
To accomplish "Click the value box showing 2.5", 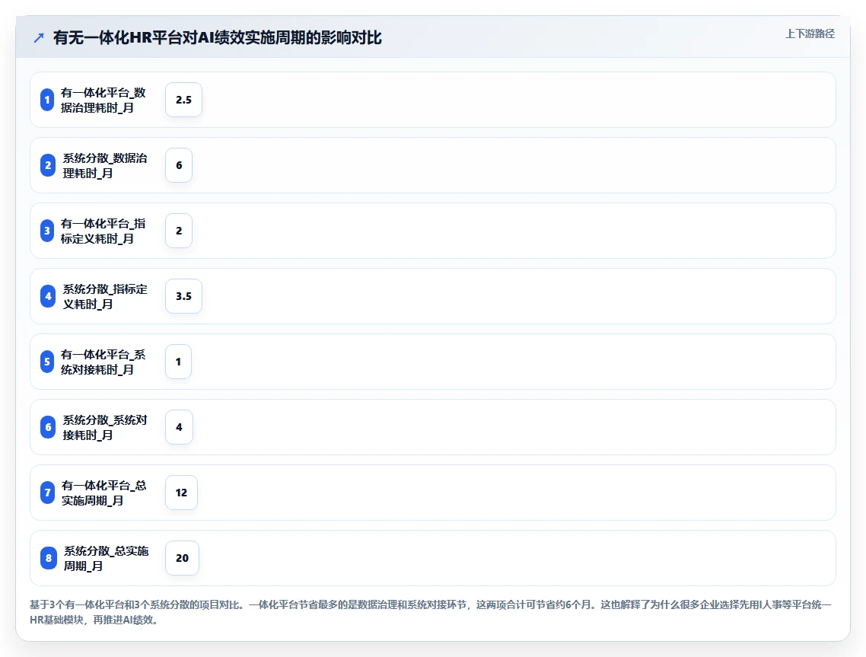I will pyautogui.click(x=184, y=100).
